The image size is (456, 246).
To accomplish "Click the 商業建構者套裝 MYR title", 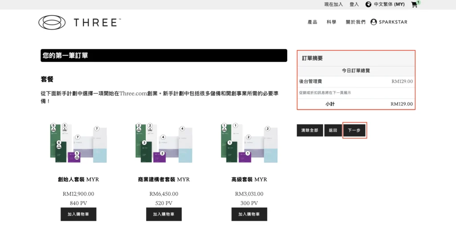I will (x=164, y=180).
